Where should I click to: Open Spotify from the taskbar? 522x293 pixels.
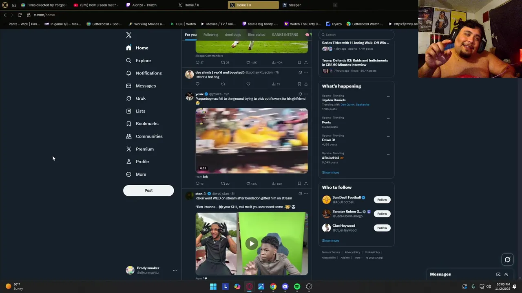pos(297,286)
